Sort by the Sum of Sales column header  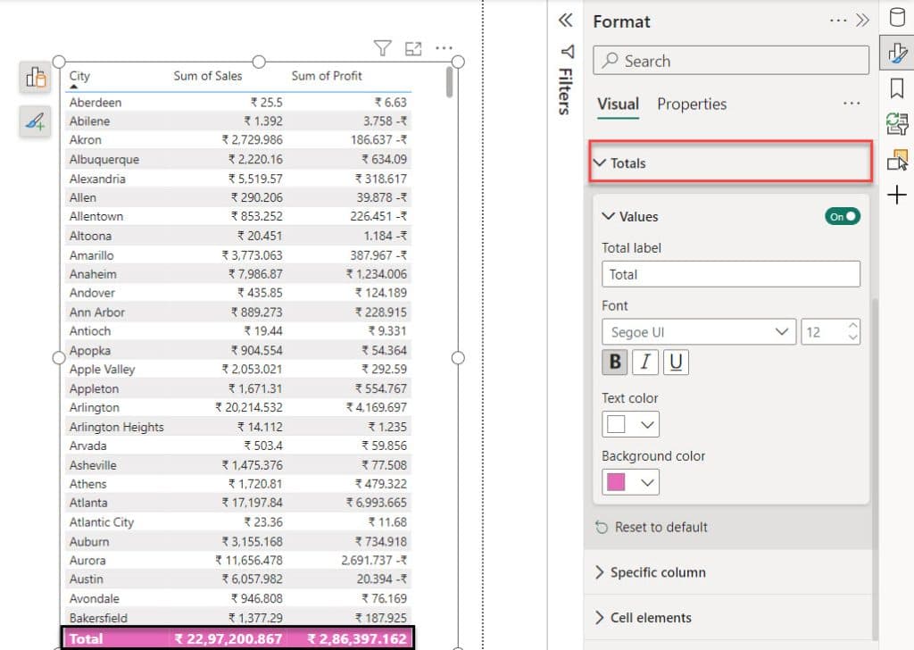point(207,76)
